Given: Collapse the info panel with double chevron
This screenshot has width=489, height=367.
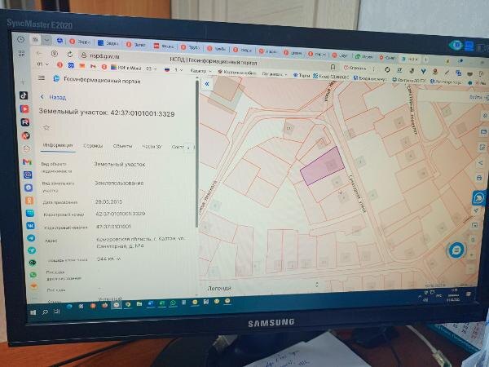Looking at the screenshot, I should [207, 84].
